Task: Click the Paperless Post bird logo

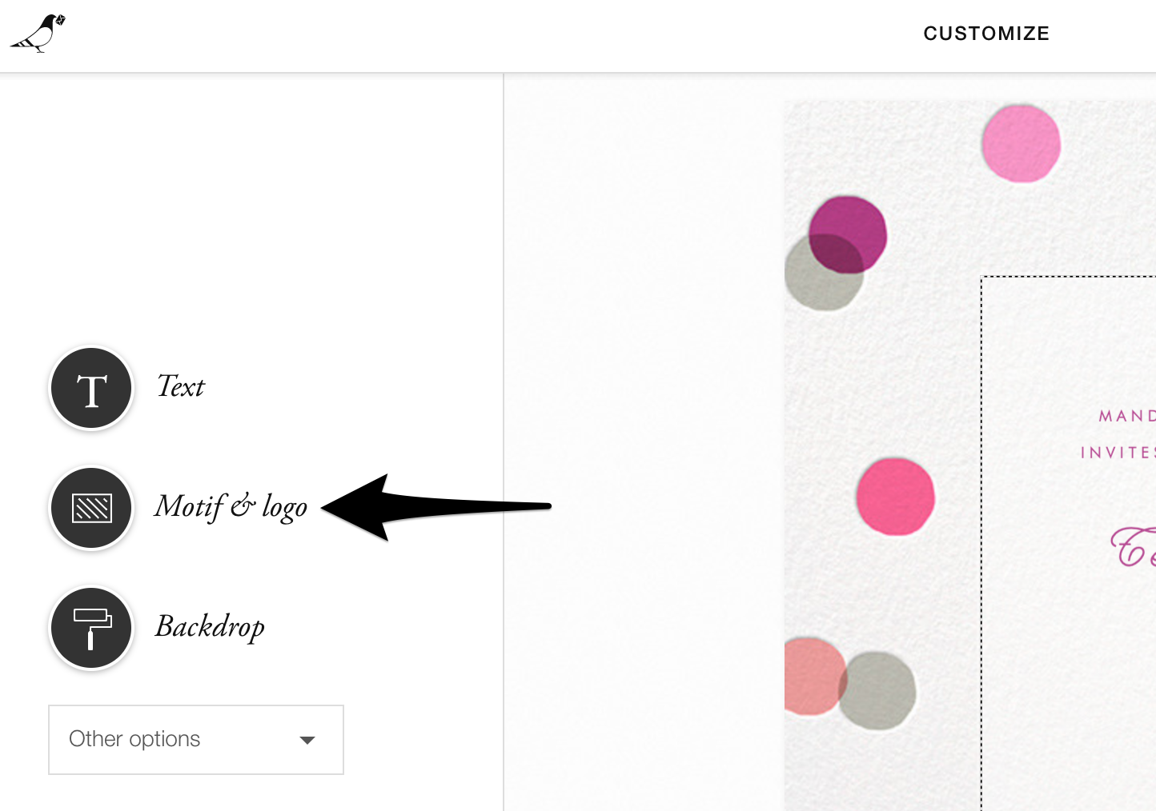Action: point(37,34)
